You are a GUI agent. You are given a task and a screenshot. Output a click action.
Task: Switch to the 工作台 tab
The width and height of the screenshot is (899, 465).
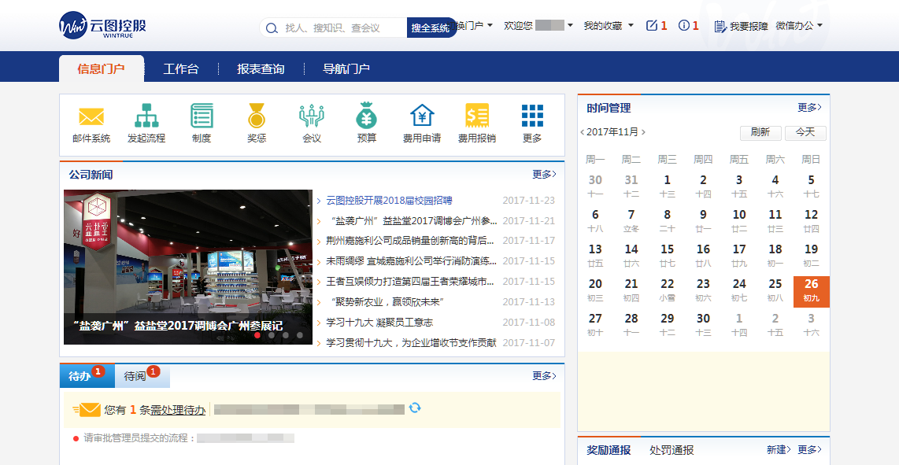point(181,69)
